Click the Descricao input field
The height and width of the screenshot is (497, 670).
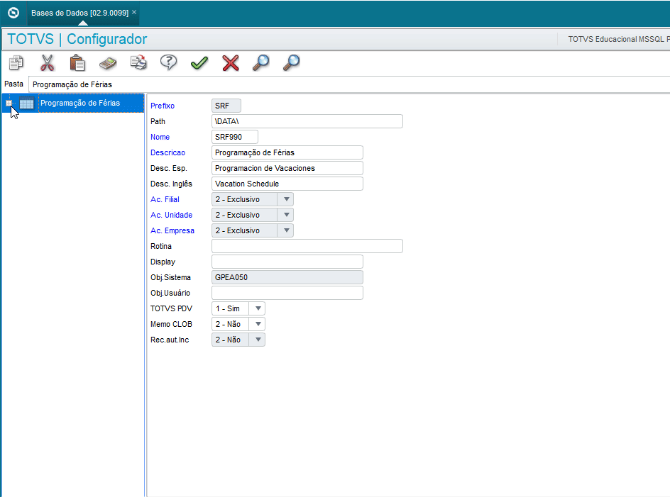(287, 152)
